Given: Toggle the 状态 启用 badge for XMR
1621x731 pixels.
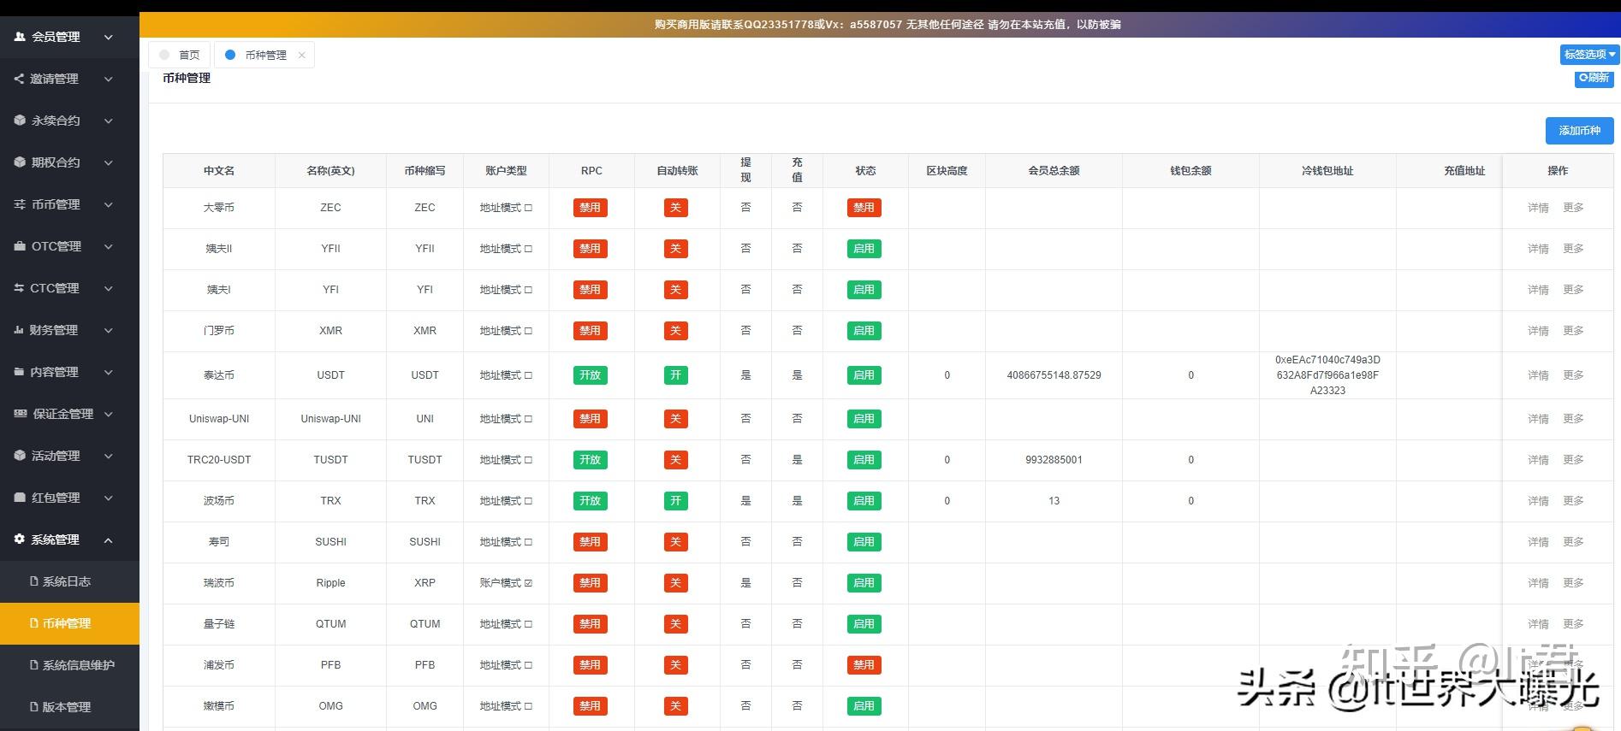Looking at the screenshot, I should tap(864, 331).
